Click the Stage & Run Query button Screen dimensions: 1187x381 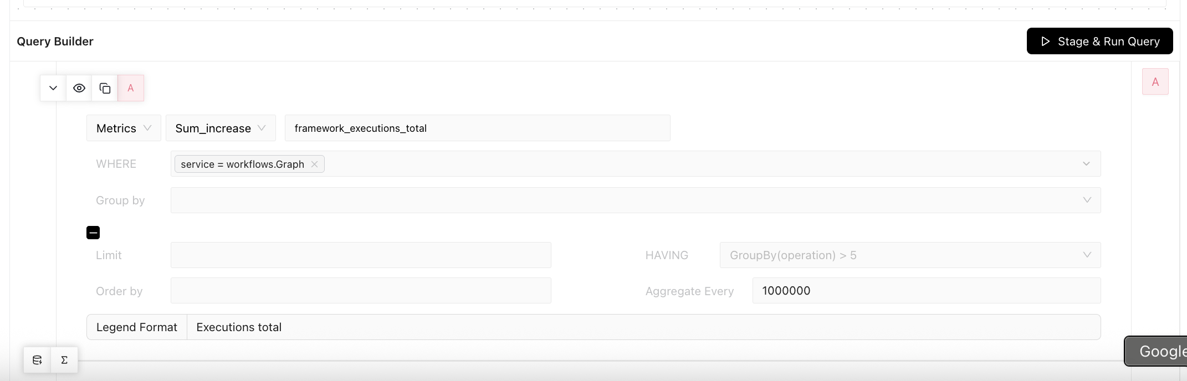[1099, 41]
